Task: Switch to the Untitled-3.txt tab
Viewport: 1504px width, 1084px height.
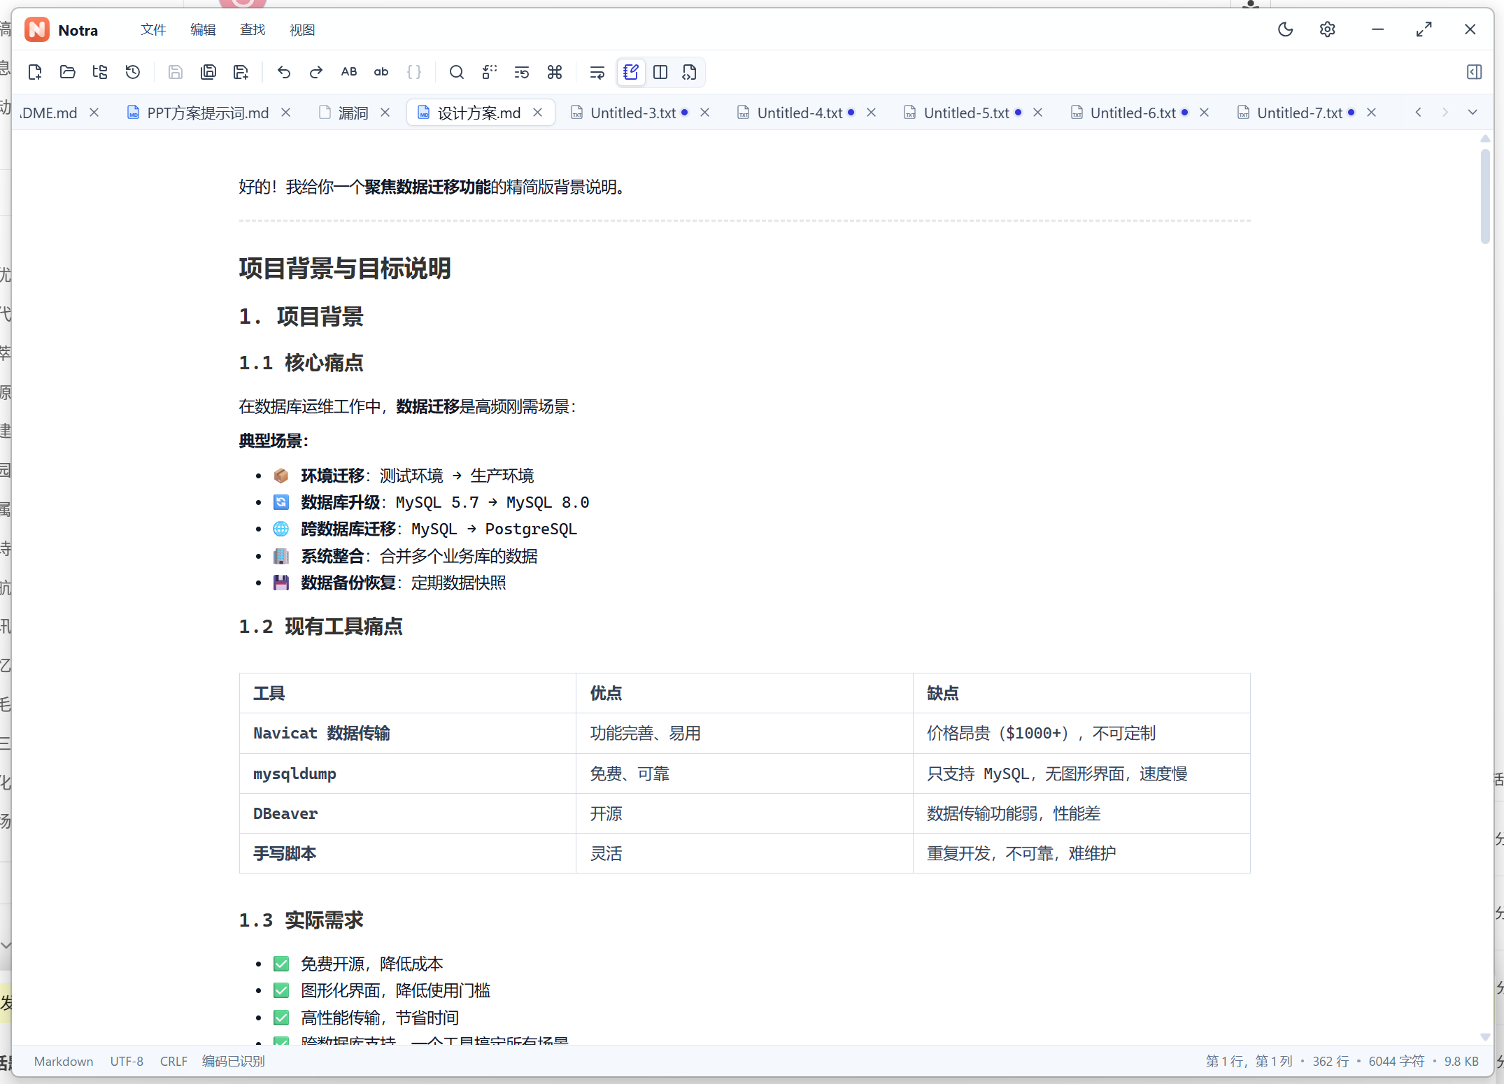Action: click(x=633, y=113)
